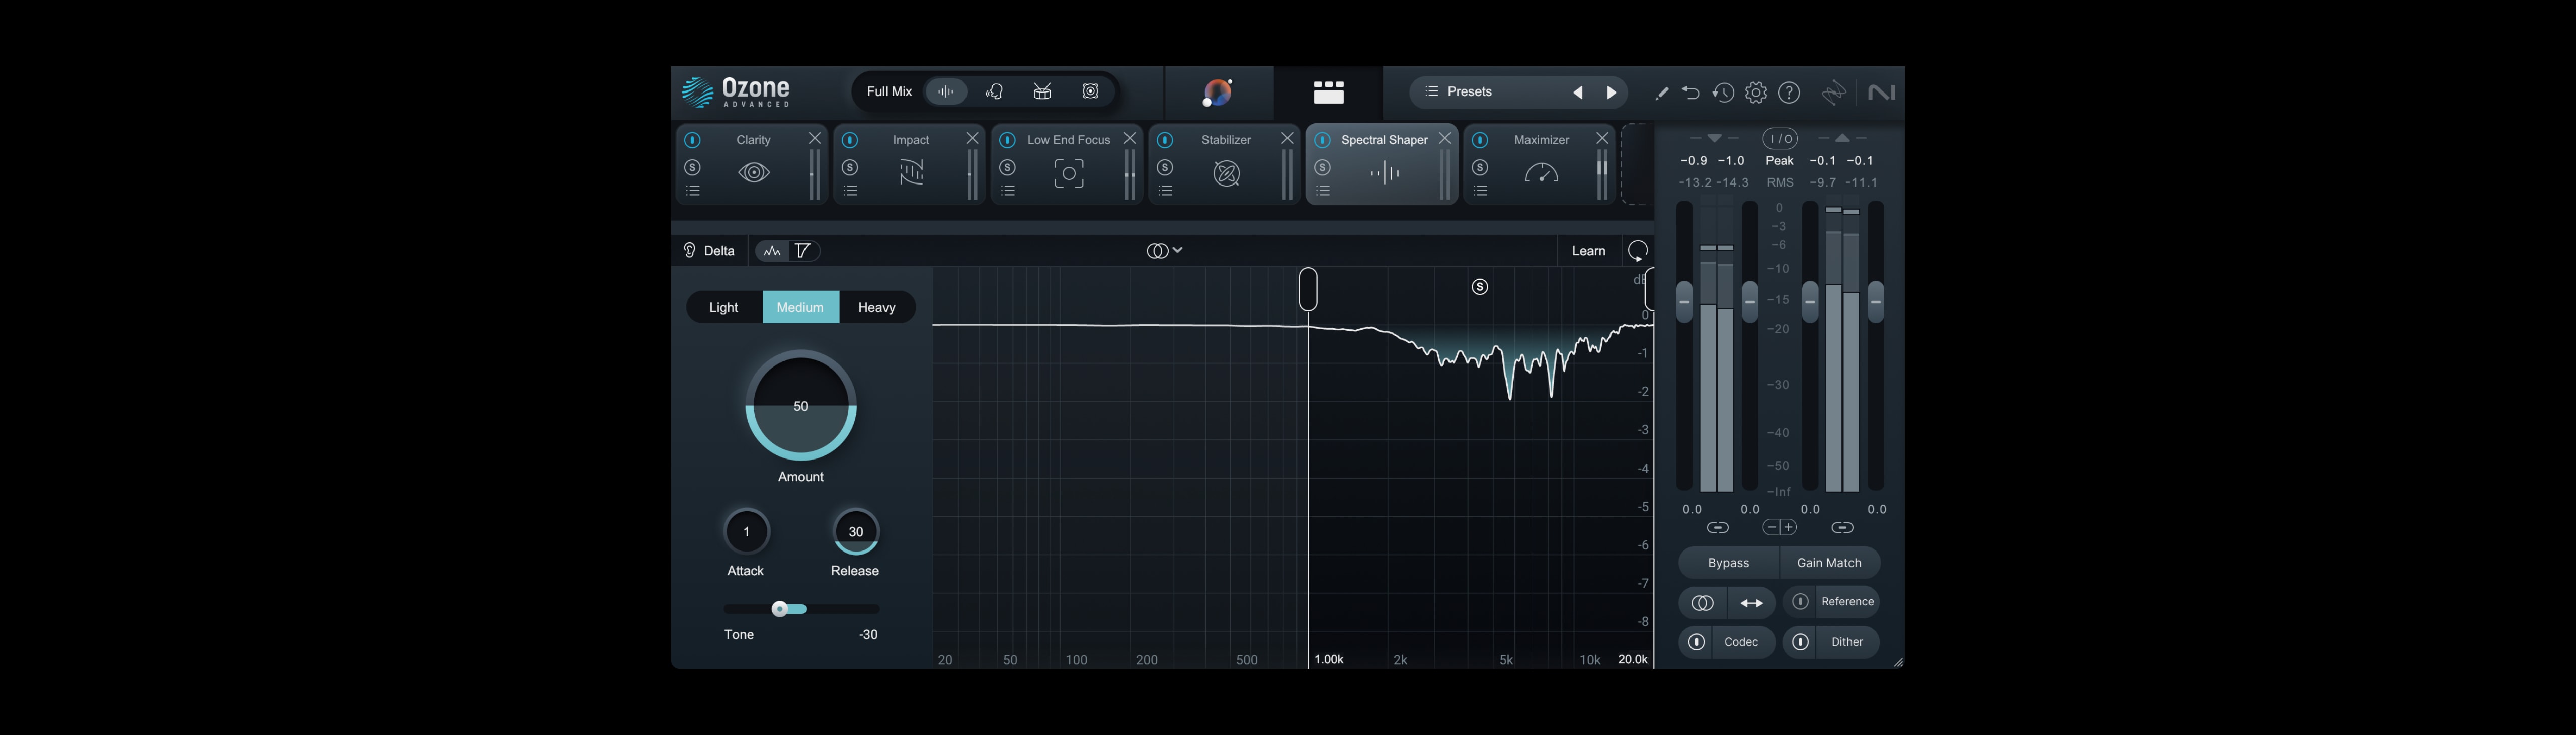Click the I/O meter button
This screenshot has width=2576, height=735.
[1779, 138]
